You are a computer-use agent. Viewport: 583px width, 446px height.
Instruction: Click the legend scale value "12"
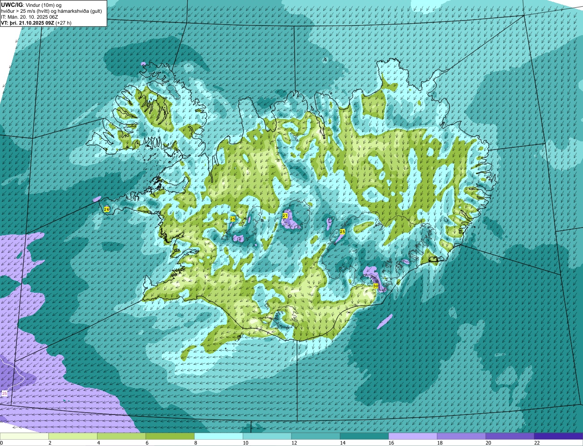point(294,443)
